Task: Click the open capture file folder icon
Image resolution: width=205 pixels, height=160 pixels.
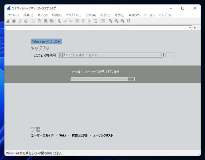Action: click(33, 21)
